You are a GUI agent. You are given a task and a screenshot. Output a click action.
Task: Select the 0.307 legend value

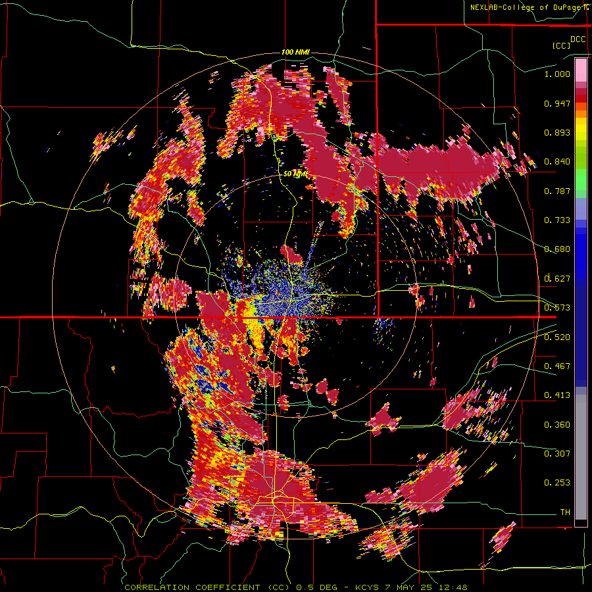557,453
